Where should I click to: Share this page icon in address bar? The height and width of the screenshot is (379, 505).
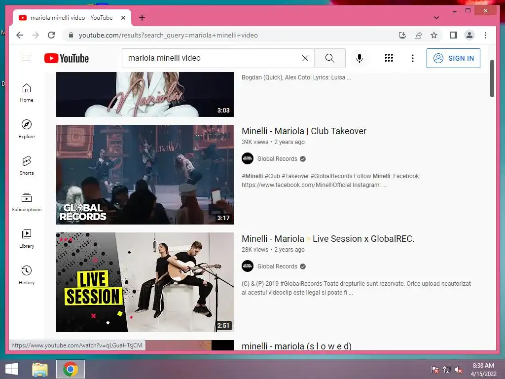coord(418,35)
